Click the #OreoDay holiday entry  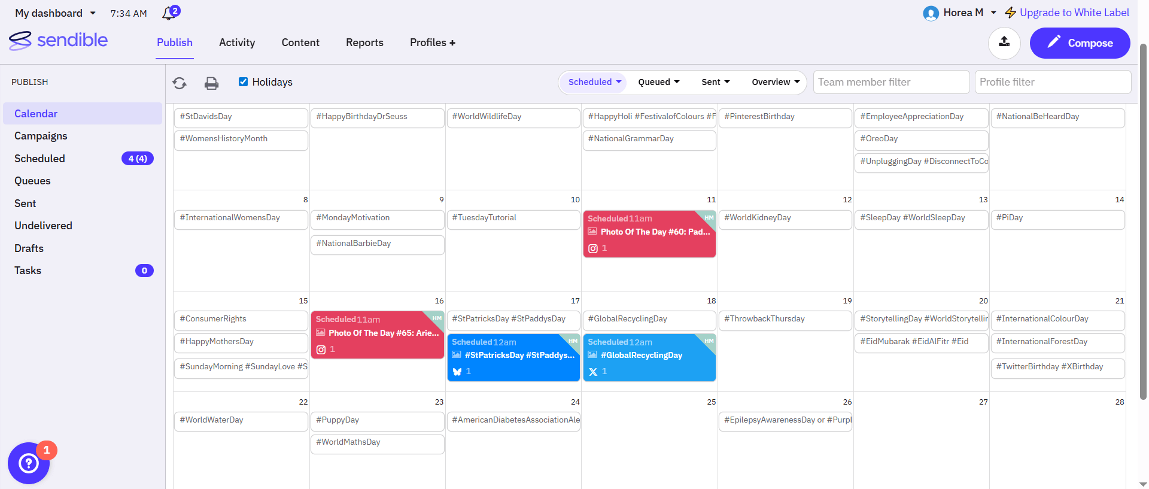point(922,139)
